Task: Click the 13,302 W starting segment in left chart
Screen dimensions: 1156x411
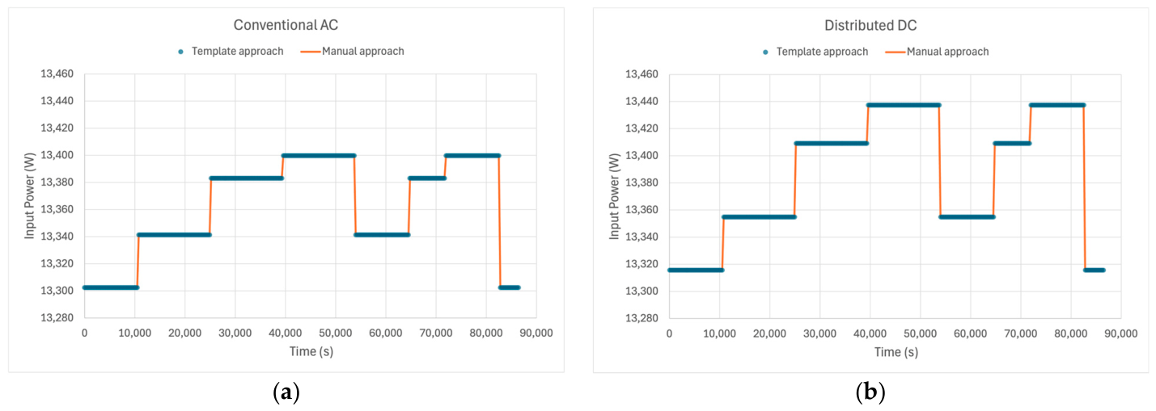Action: [x=111, y=287]
